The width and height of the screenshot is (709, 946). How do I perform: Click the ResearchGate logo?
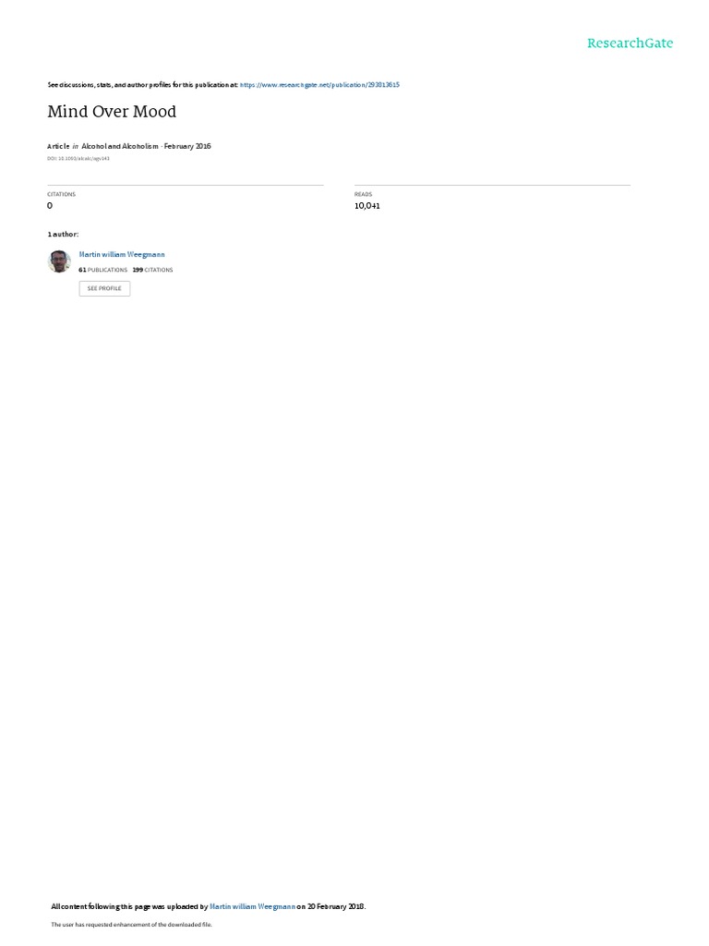[x=630, y=43]
